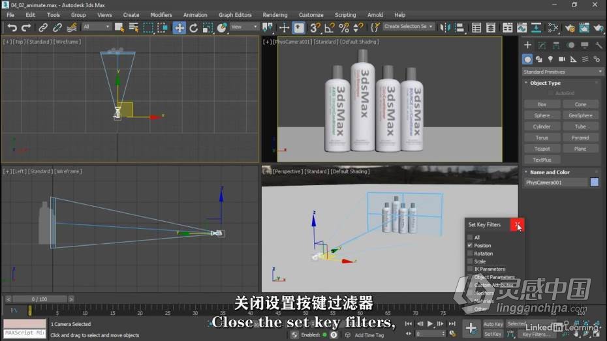607x341 pixels.
Task: Open the View coordinate system dropdown
Action: click(x=244, y=27)
